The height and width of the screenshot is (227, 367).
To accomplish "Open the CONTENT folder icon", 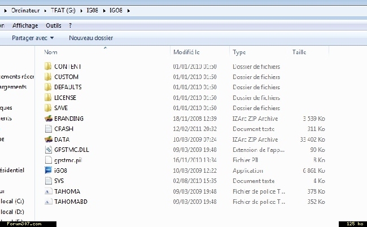I will click(x=48, y=67).
